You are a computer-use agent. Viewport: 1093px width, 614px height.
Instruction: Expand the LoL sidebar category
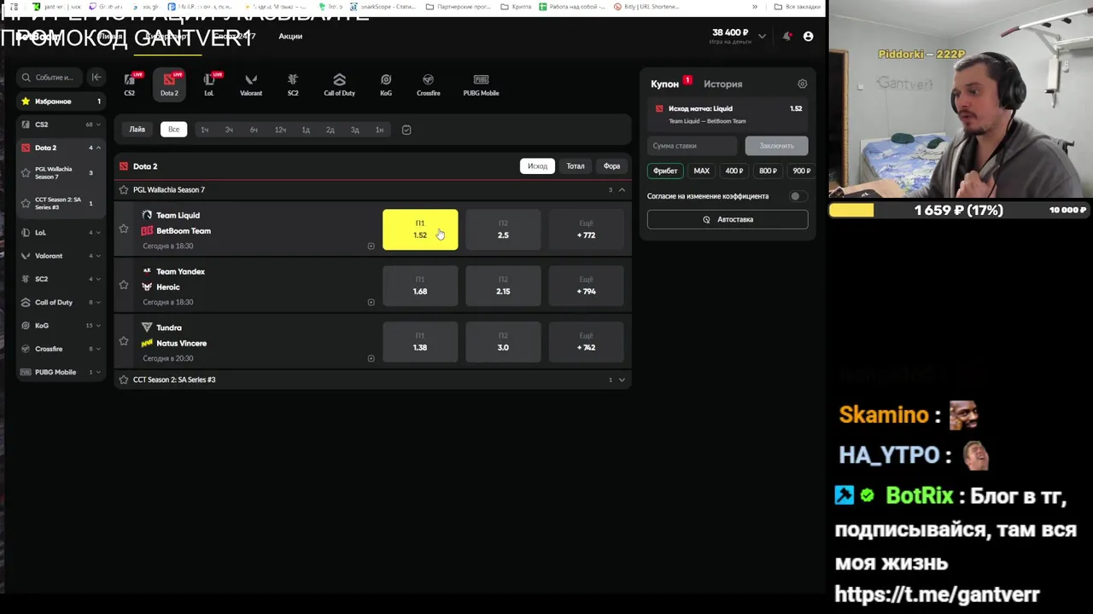click(98, 232)
